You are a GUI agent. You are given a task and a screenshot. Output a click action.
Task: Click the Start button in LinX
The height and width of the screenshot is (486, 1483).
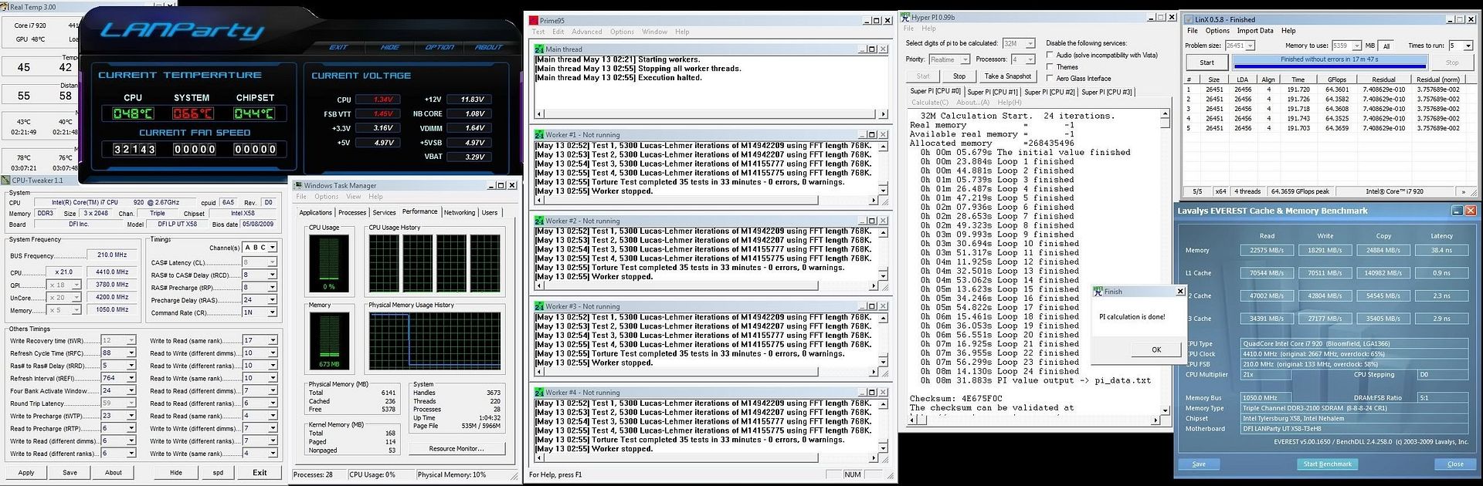pos(1206,62)
